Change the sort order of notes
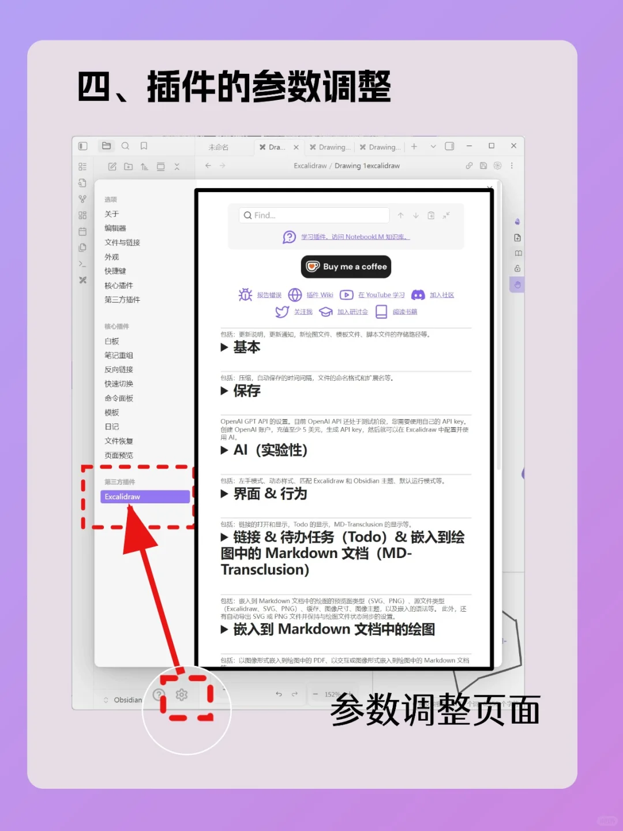This screenshot has height=831, width=623. 145,166
